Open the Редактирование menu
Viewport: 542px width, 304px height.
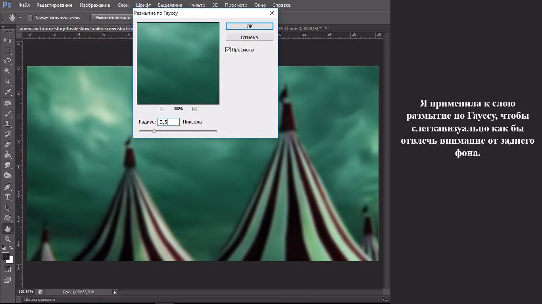[54, 5]
